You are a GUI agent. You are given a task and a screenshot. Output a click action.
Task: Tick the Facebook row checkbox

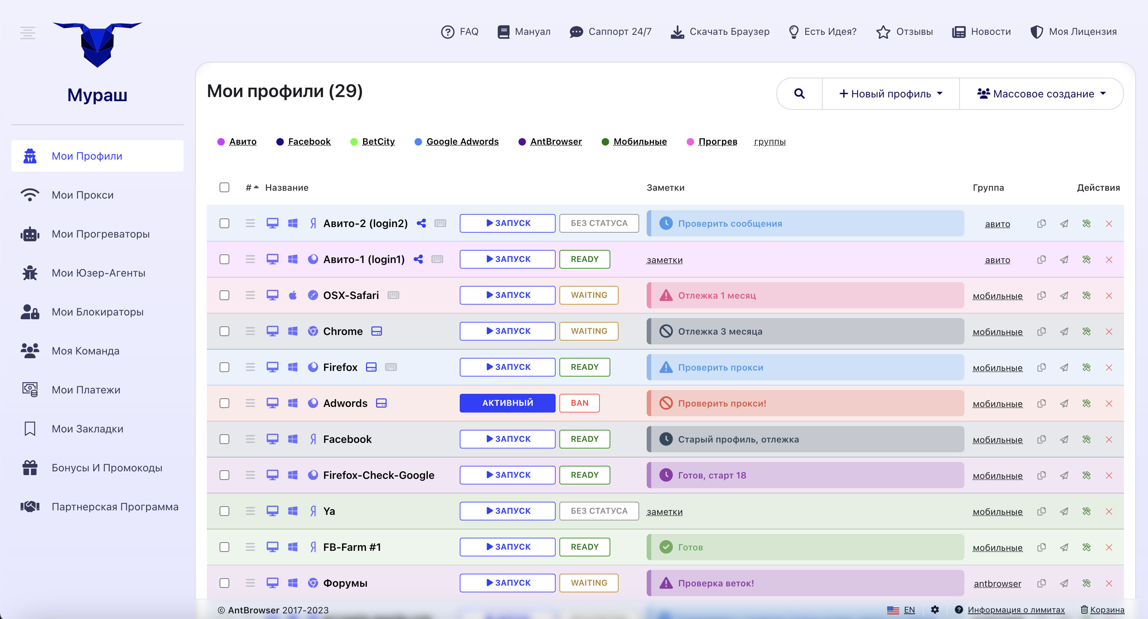coord(224,439)
